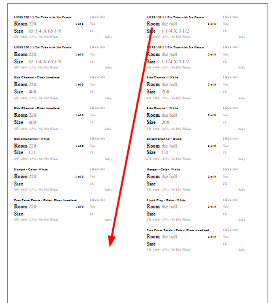Click the count text on BottomChannel - Black label

click(212, 146)
